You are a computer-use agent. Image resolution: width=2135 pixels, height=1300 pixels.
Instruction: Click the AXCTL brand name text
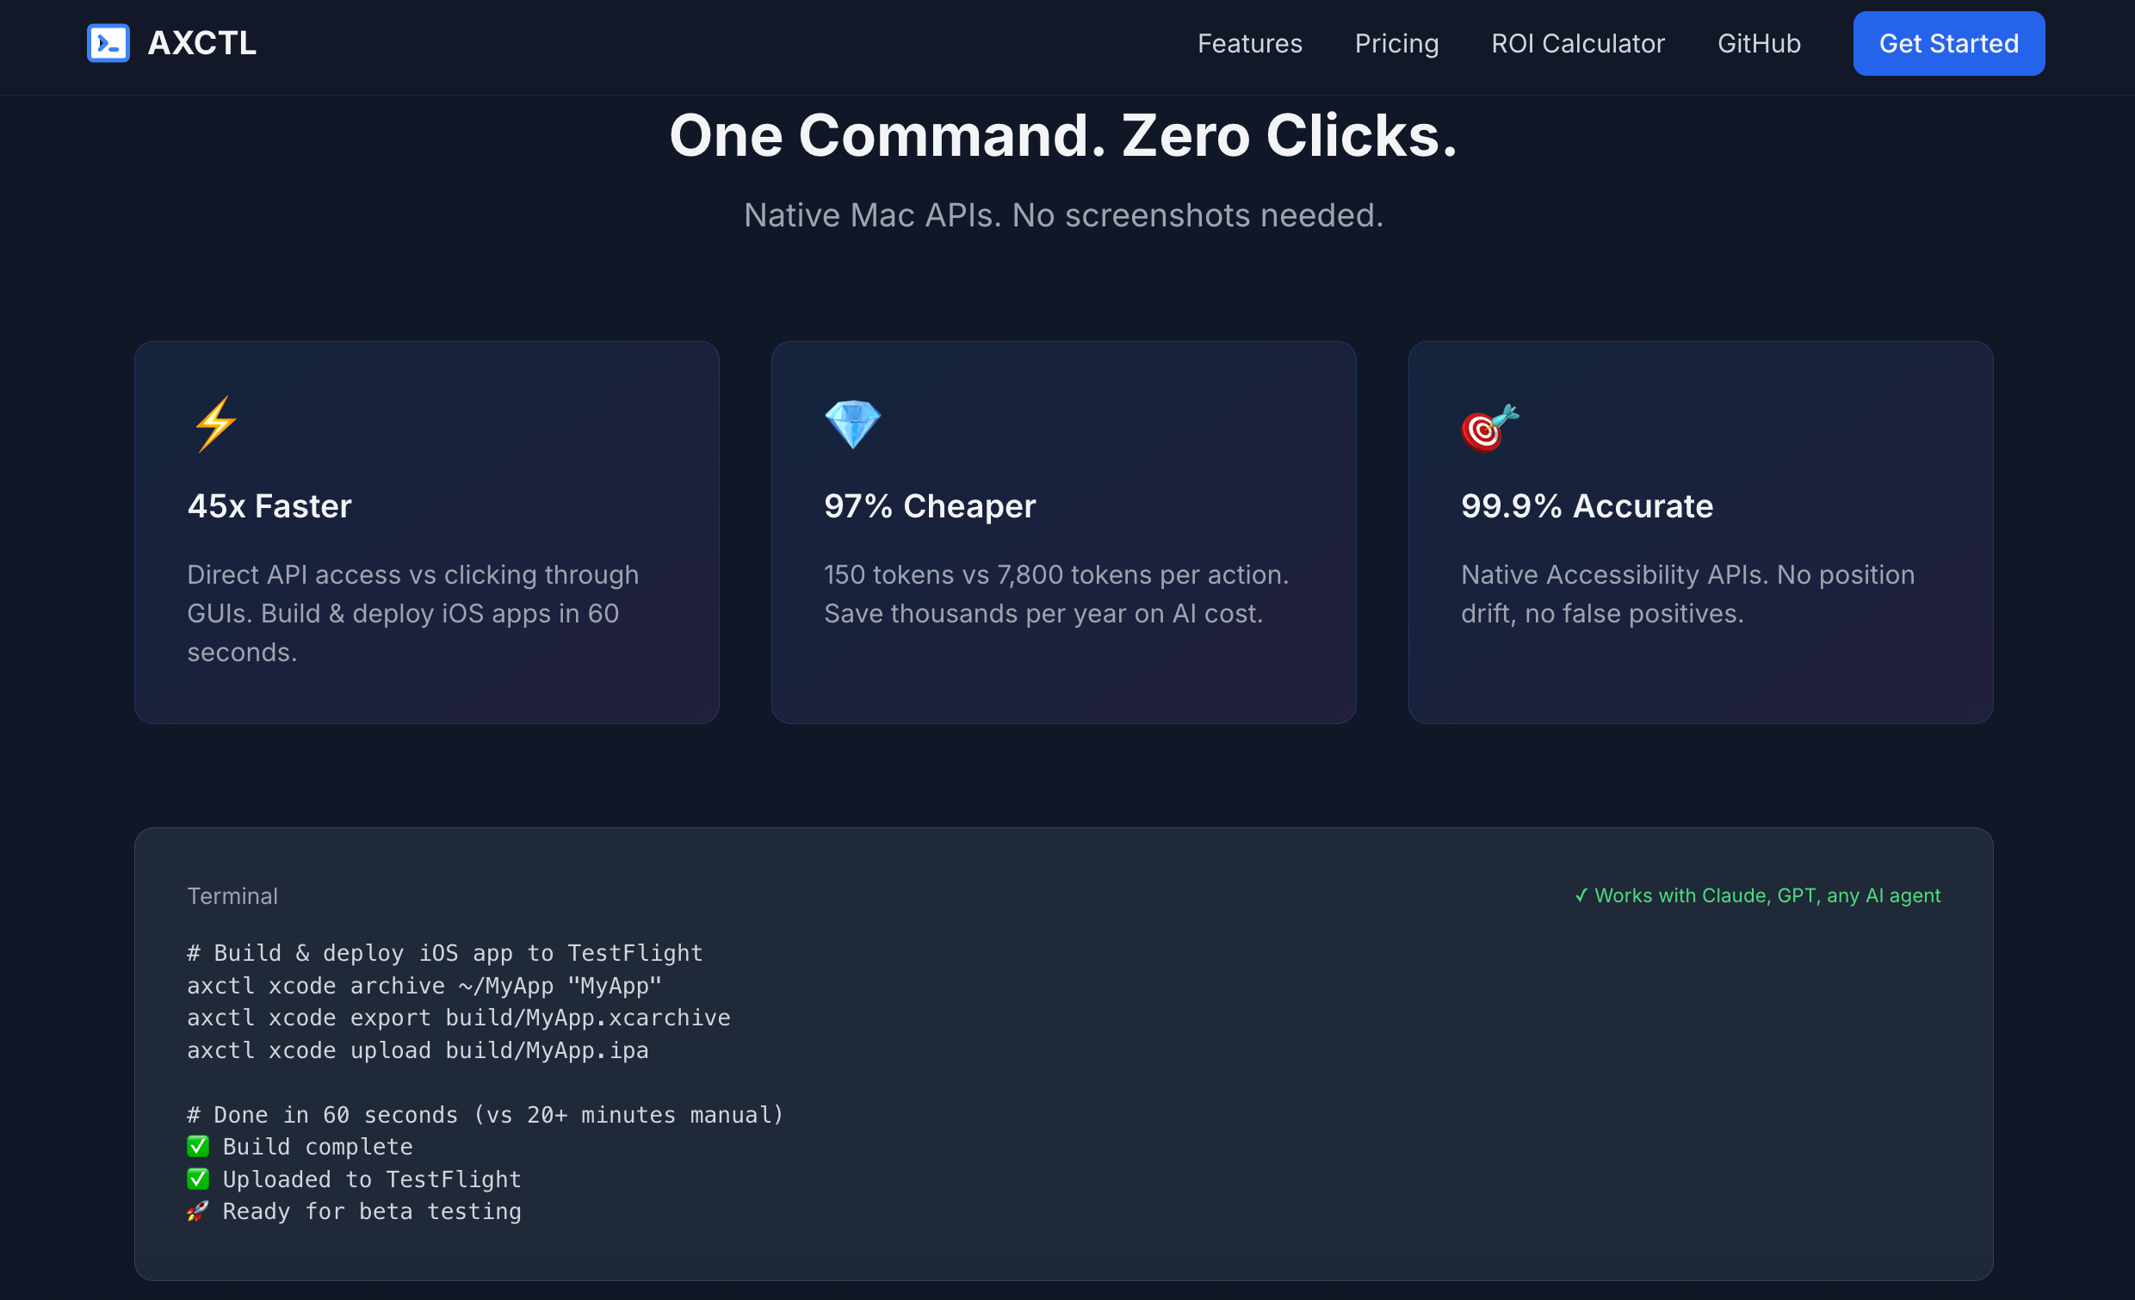[x=202, y=43]
